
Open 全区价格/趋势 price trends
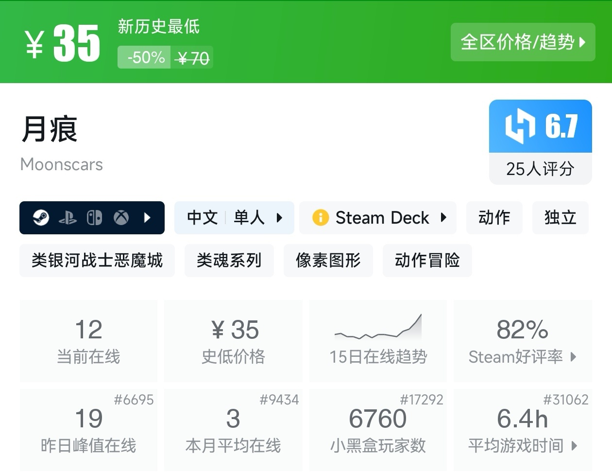[523, 42]
